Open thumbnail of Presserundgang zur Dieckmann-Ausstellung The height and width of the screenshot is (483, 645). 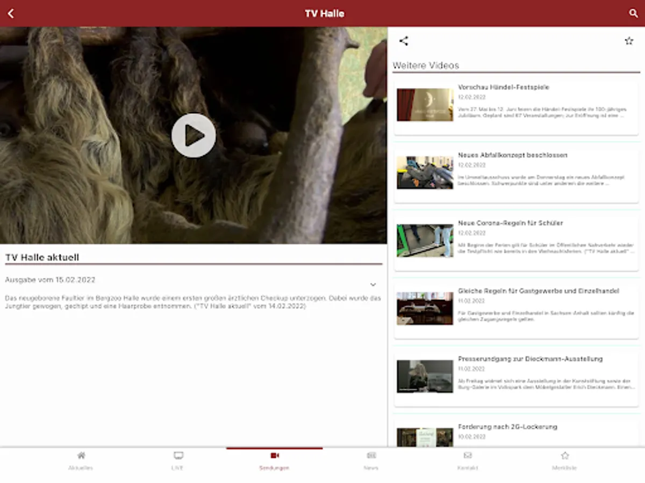click(x=425, y=376)
